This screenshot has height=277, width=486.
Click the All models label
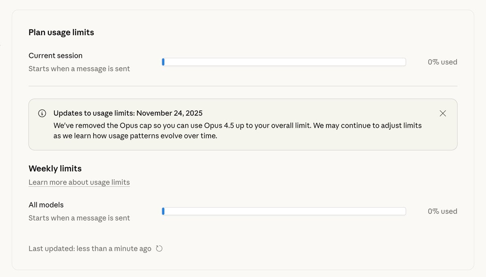(46, 205)
